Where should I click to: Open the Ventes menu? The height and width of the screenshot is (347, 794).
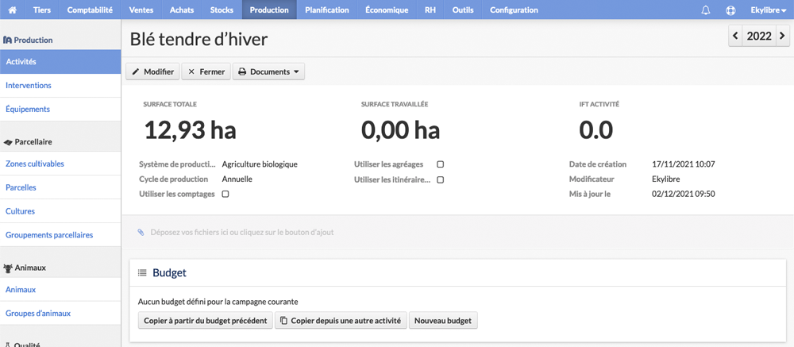(x=141, y=10)
